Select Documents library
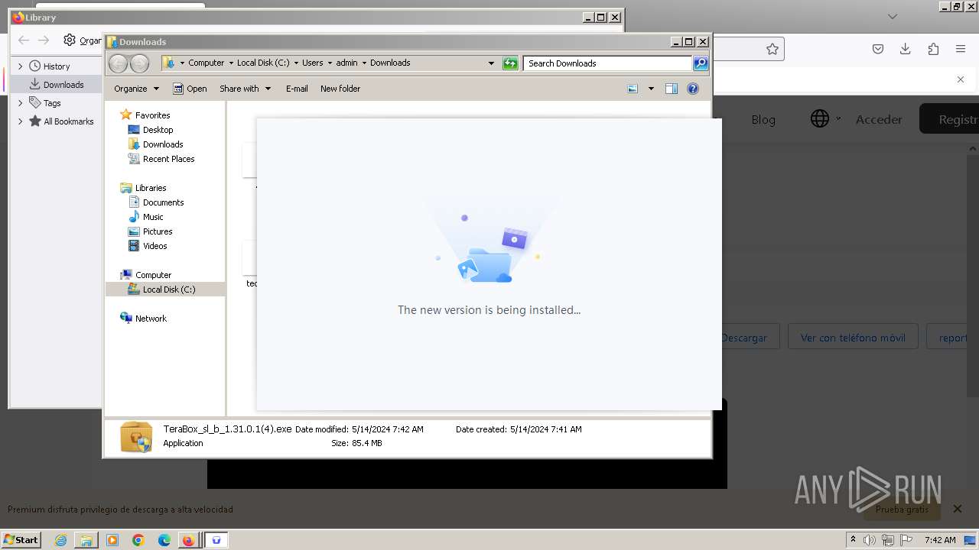The width and height of the screenshot is (979, 550). coord(163,202)
